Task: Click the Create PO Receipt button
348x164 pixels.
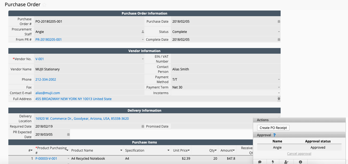Action: (273, 128)
